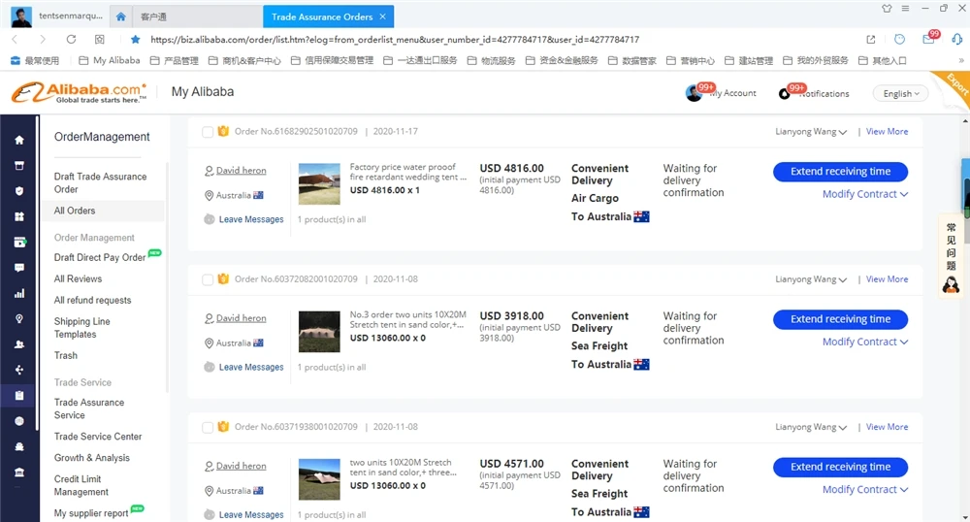Viewport: 970px width, 522px height.
Task: Select All Orders in the sidebar menu
Action: point(75,211)
